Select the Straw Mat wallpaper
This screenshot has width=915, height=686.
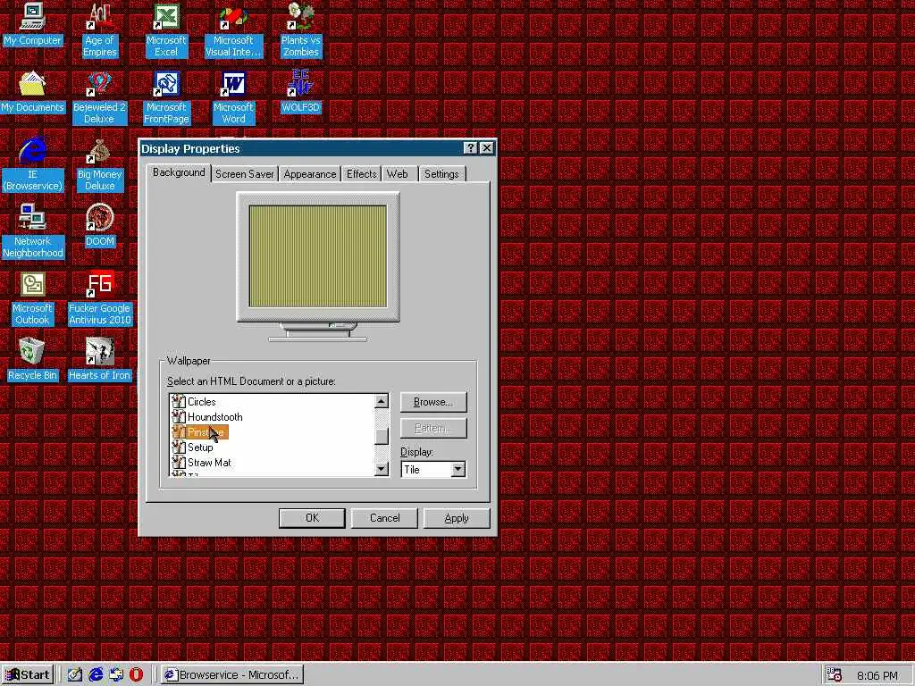click(x=209, y=463)
